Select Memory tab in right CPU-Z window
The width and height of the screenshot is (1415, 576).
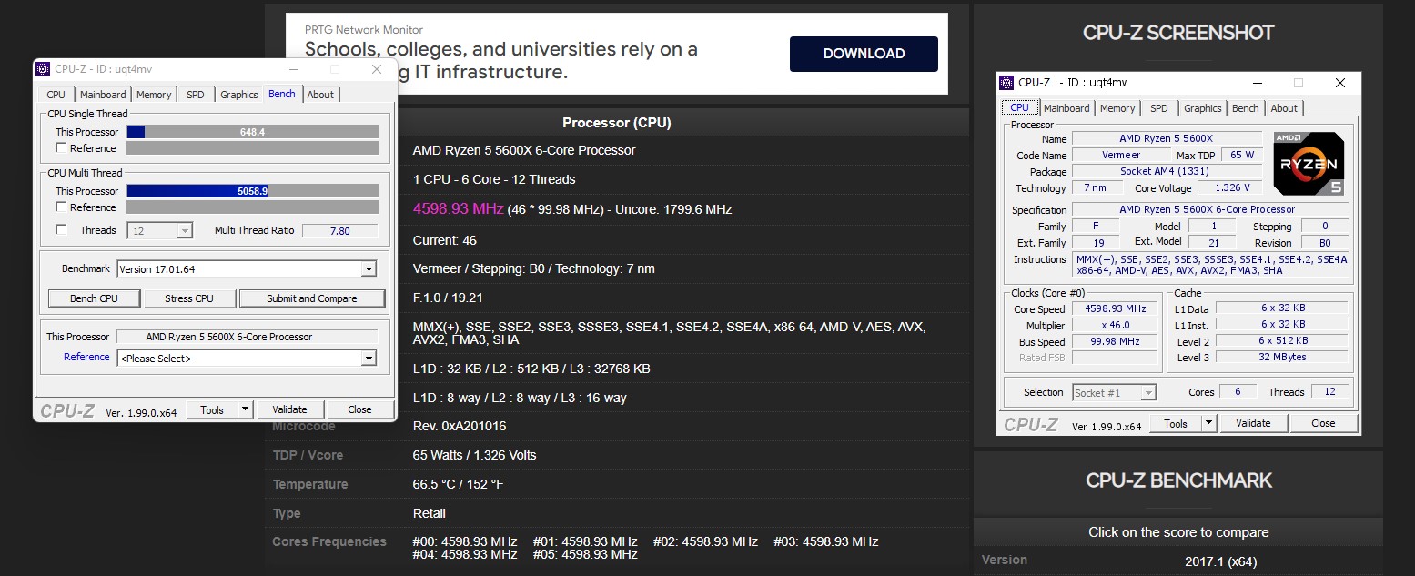[x=1117, y=108]
